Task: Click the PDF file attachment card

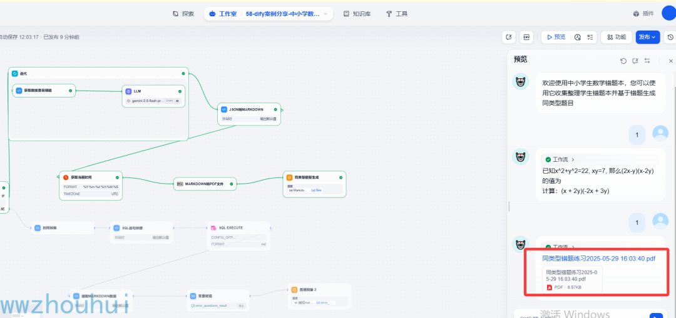Action: tap(573, 279)
